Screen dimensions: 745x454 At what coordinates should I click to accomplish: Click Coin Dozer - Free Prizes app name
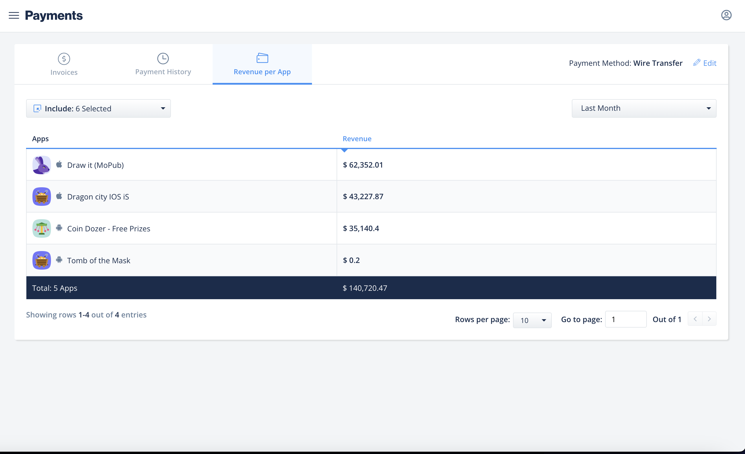pyautogui.click(x=109, y=228)
